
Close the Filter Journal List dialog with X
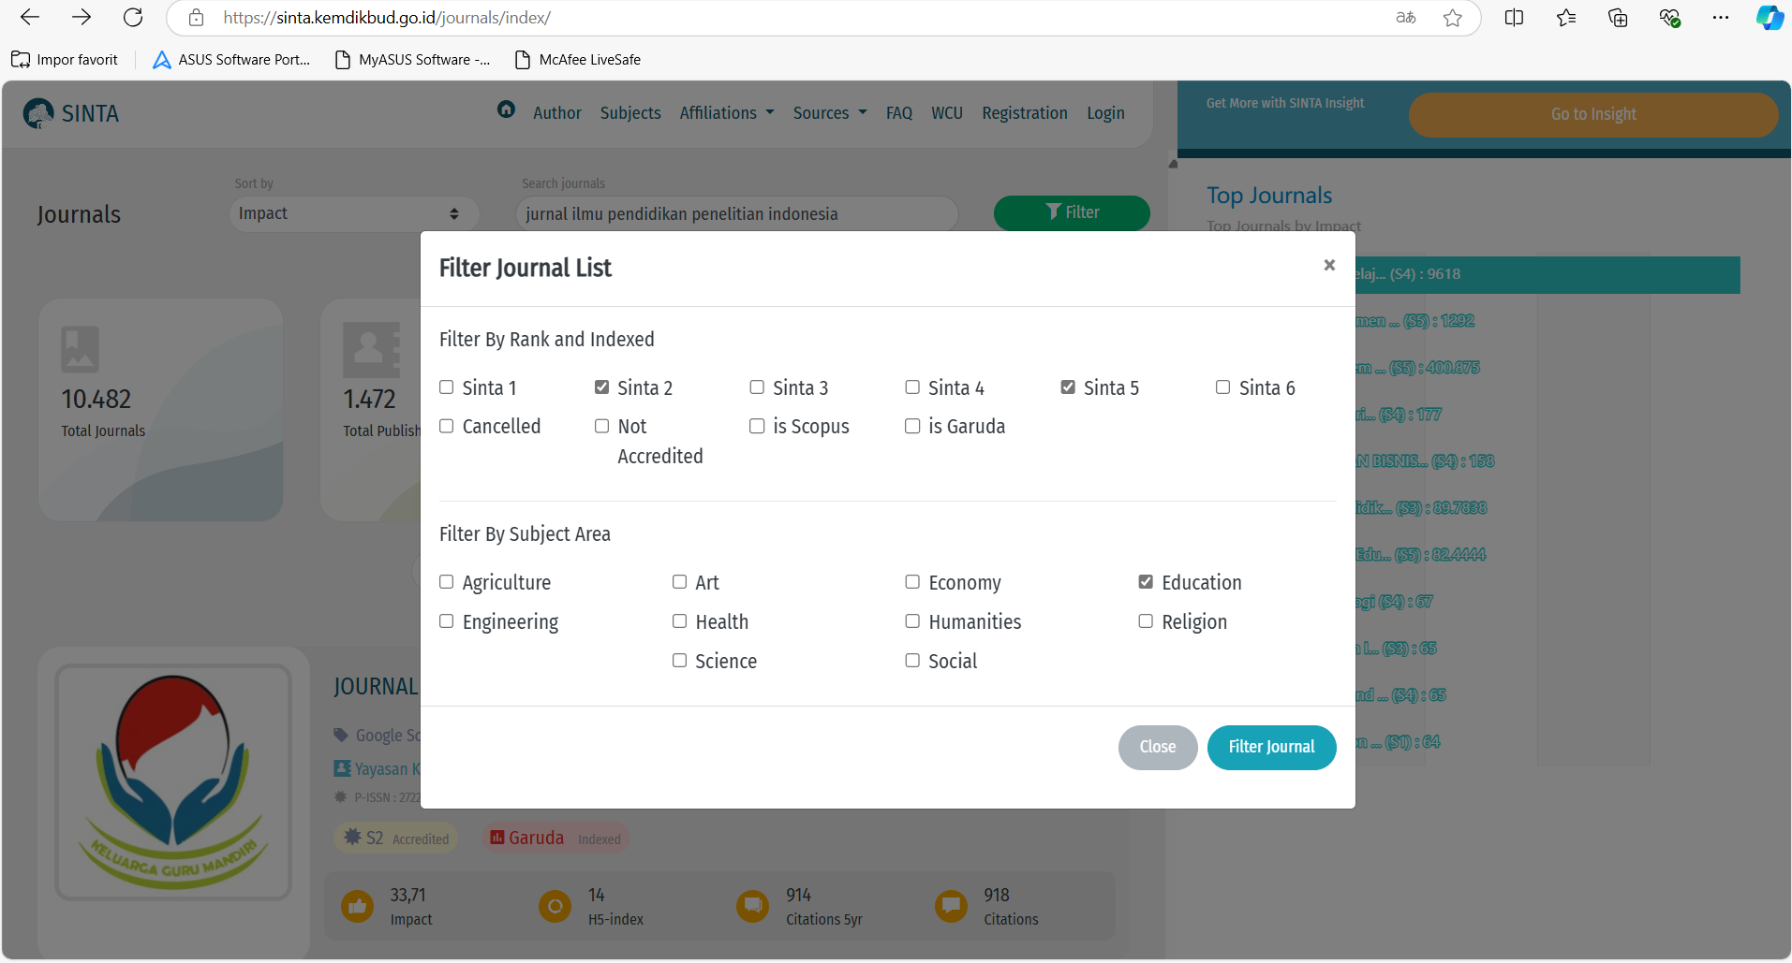coord(1328,266)
